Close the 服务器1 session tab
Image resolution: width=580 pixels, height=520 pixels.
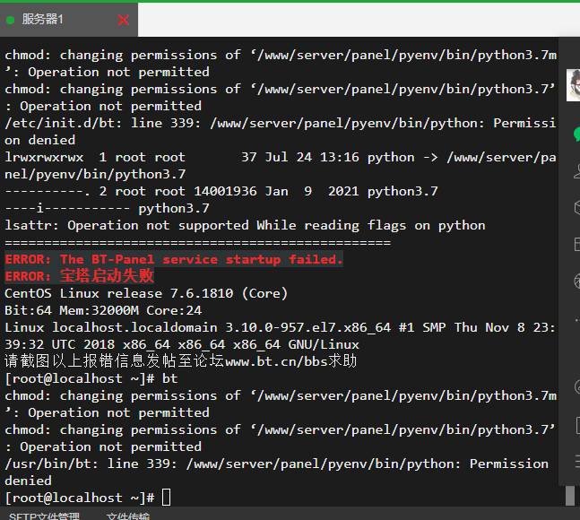[123, 19]
